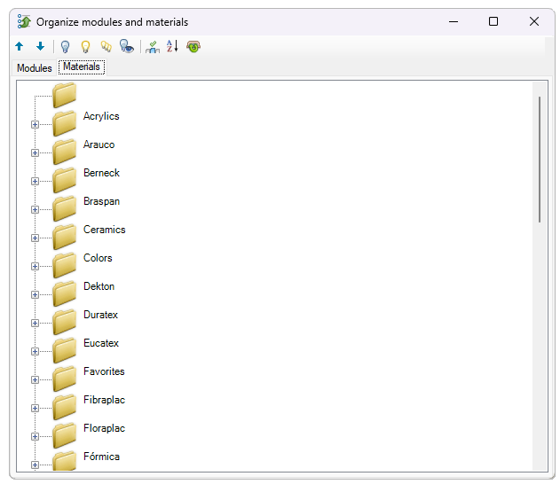Viewport: 560px width, 492px height.
Task: Click the yellow light bulb icon
Action: (86, 46)
